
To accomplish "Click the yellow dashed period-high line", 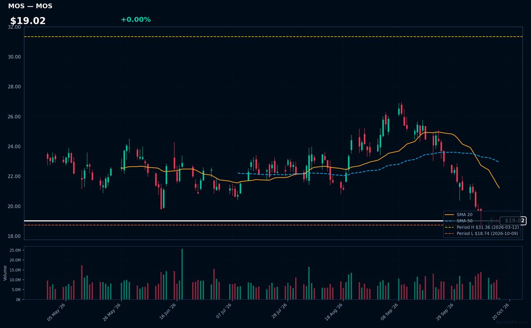I will tap(273, 37).
